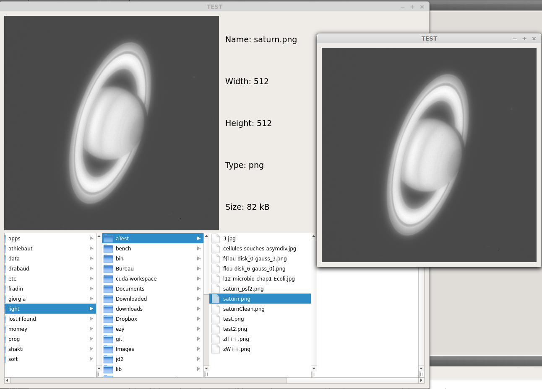Click the Documents folder icon
The width and height of the screenshot is (542, 389).
(x=108, y=289)
